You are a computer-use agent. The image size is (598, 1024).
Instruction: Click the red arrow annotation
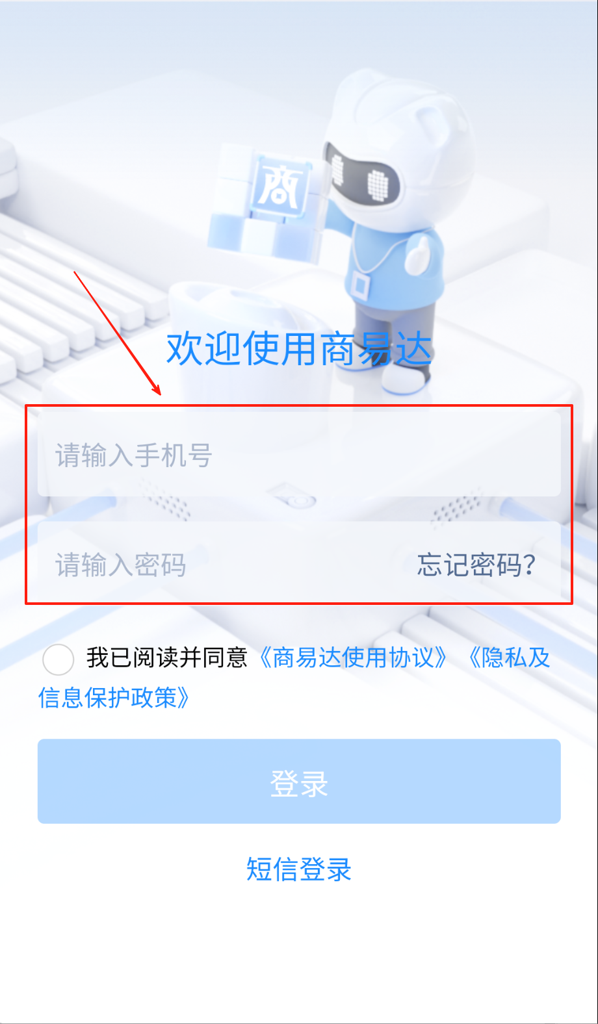[117, 333]
